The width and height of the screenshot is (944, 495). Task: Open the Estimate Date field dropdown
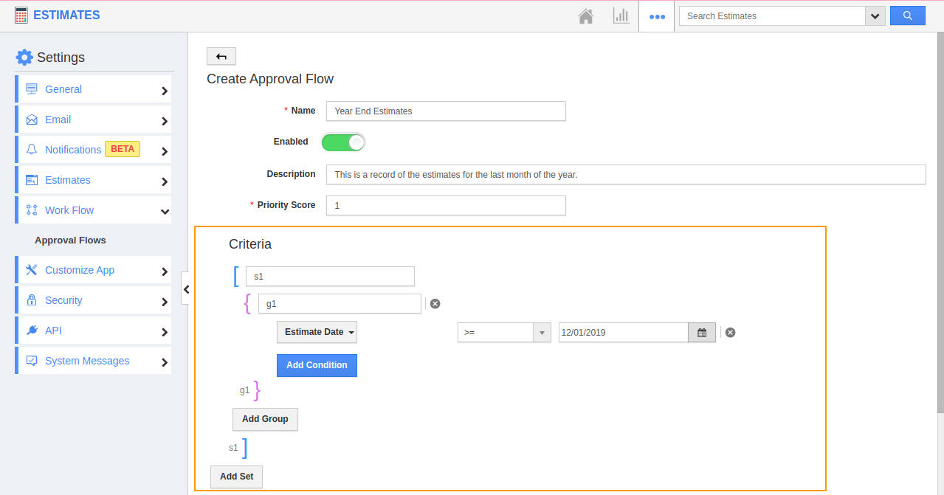pyautogui.click(x=317, y=332)
